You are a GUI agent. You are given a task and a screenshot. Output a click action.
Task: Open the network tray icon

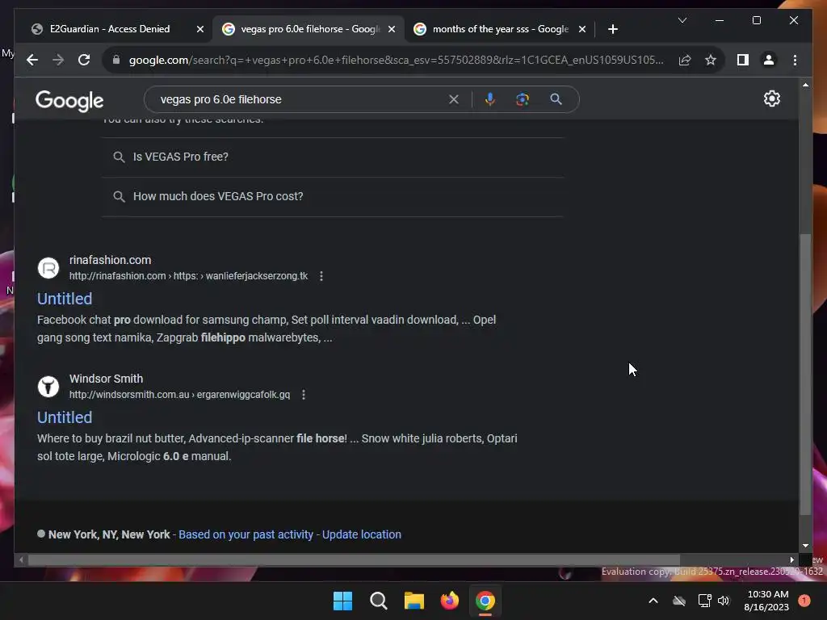704,601
